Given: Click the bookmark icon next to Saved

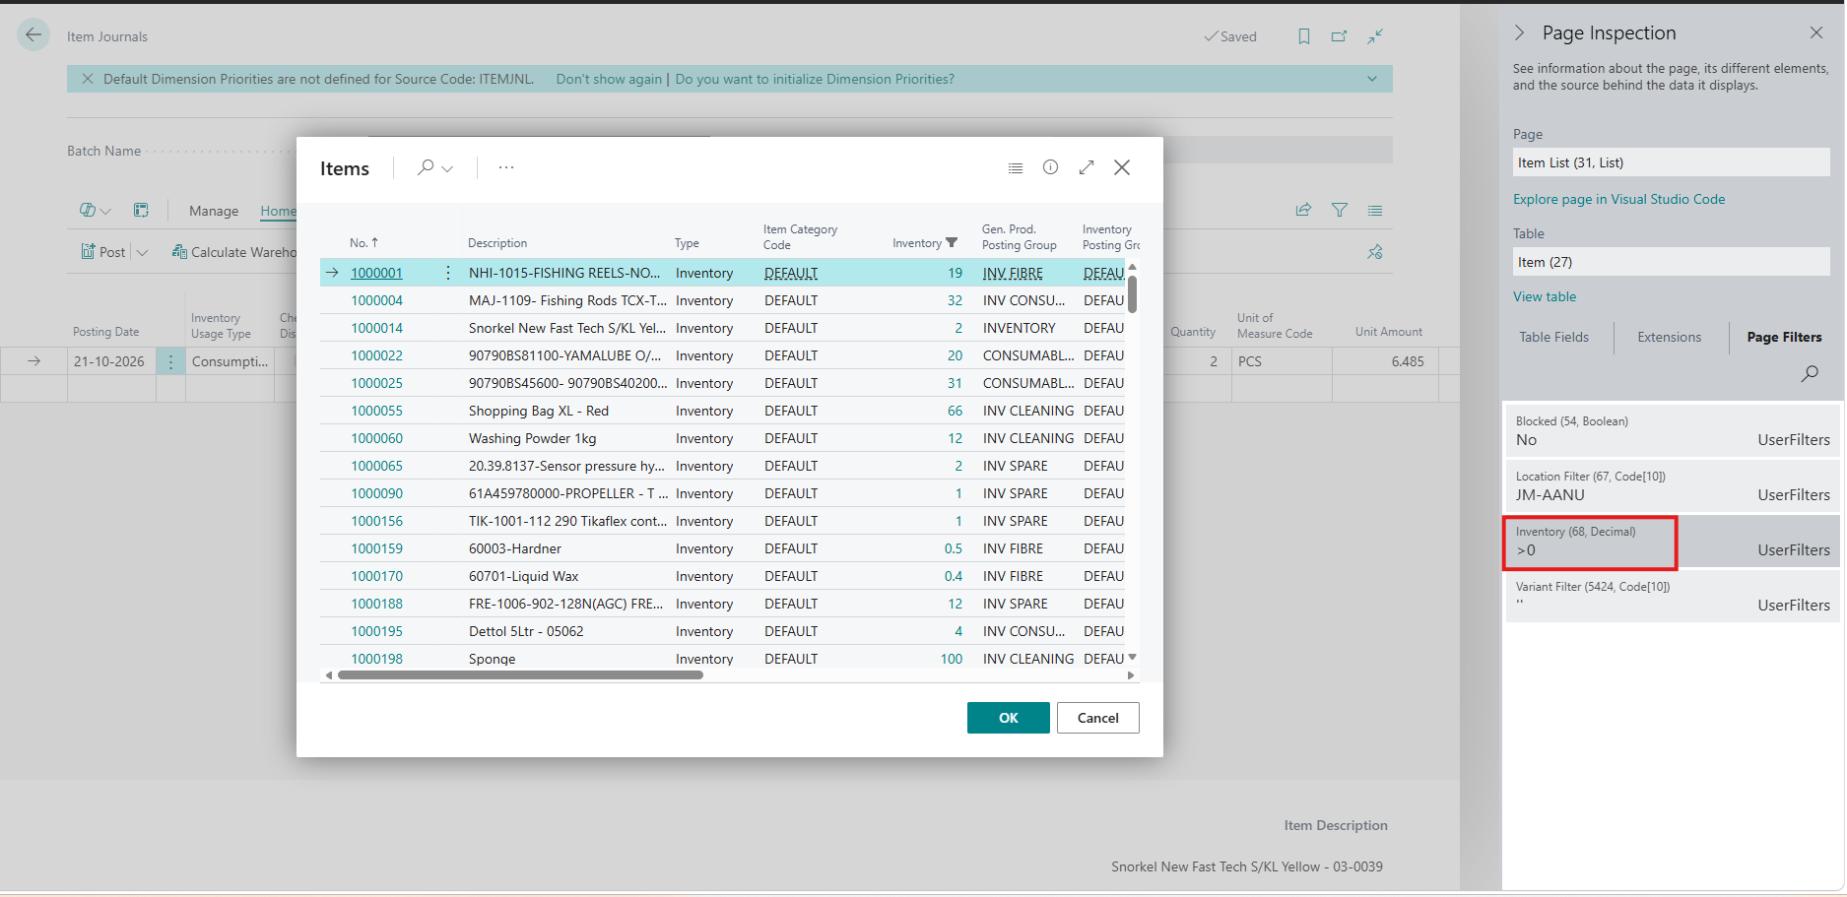Looking at the screenshot, I should point(1304,36).
